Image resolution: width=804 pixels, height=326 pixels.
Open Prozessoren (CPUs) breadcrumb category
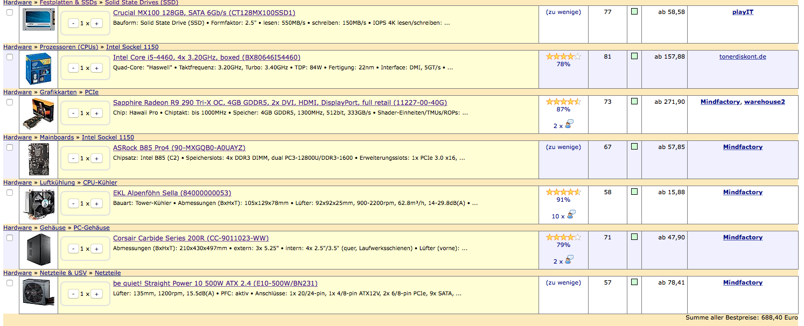69,47
